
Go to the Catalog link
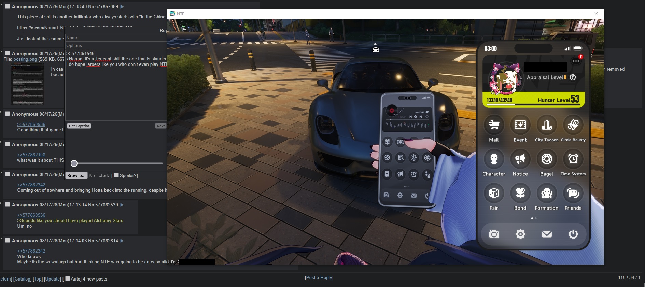click(23, 279)
